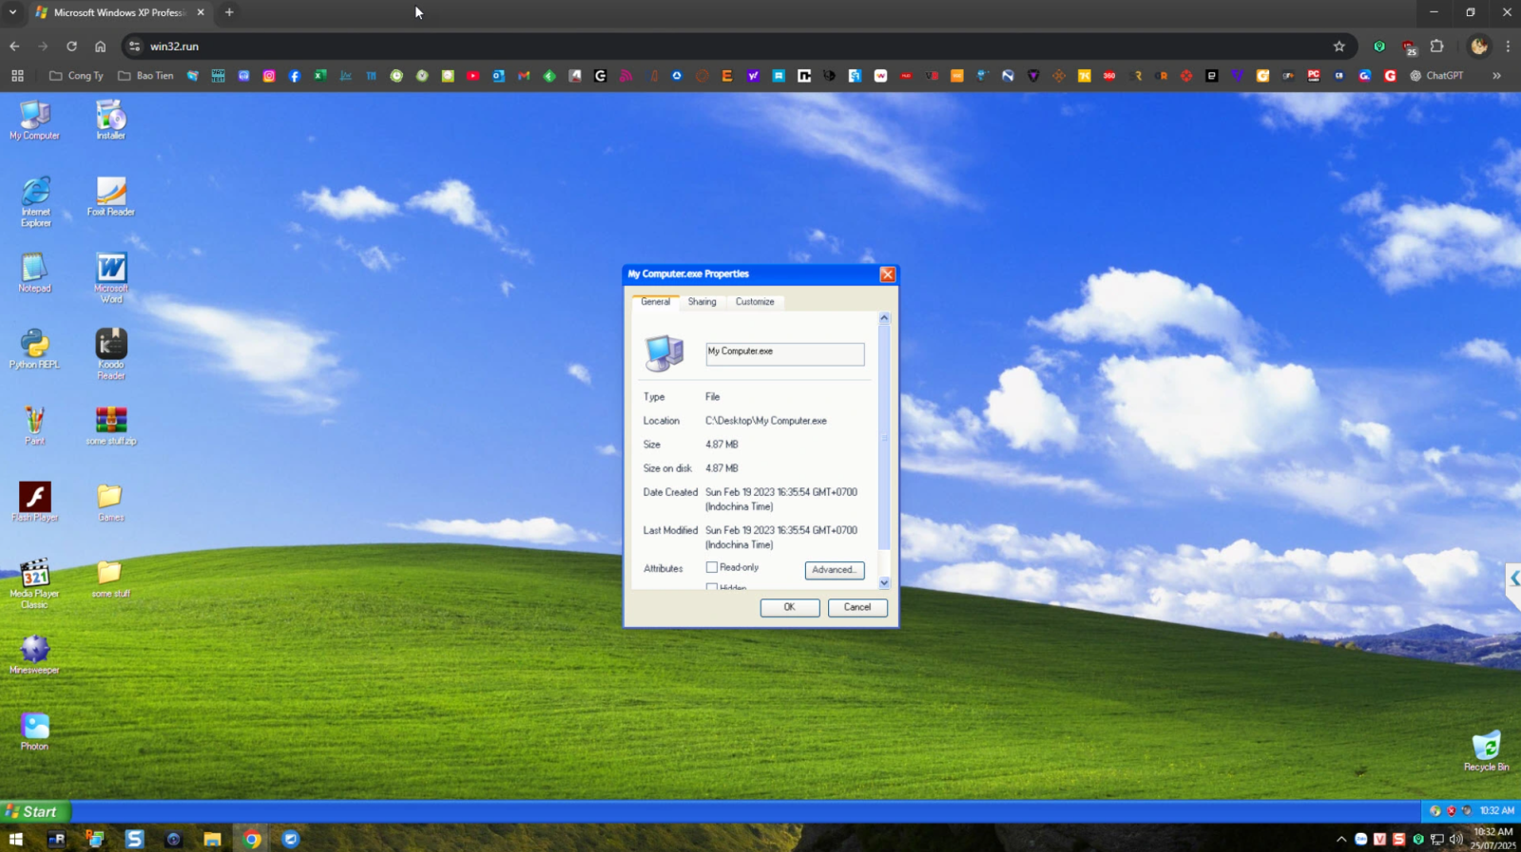Switch to the Sharing tab
1521x852 pixels.
click(x=703, y=302)
